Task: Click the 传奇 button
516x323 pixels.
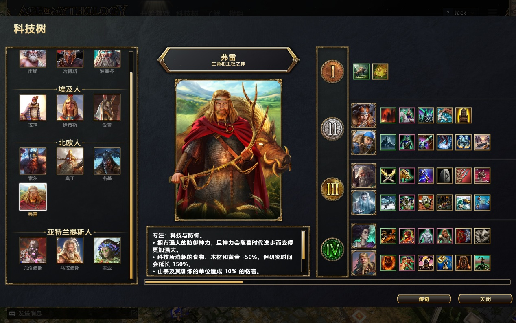Action: (424, 299)
